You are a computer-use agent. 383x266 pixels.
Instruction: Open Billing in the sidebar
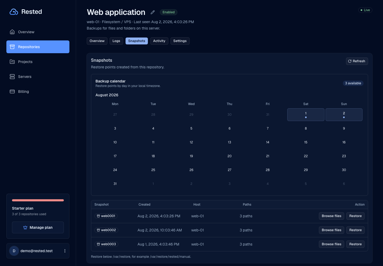(x=38, y=92)
